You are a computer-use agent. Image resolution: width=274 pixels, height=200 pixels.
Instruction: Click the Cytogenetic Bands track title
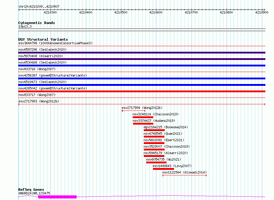37,23
